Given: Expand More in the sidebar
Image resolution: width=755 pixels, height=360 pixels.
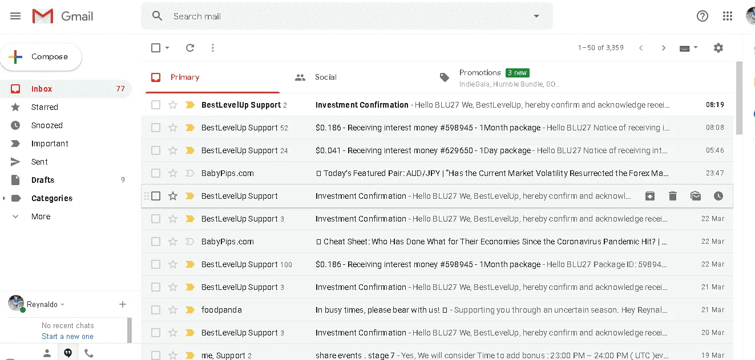Looking at the screenshot, I should [x=41, y=216].
